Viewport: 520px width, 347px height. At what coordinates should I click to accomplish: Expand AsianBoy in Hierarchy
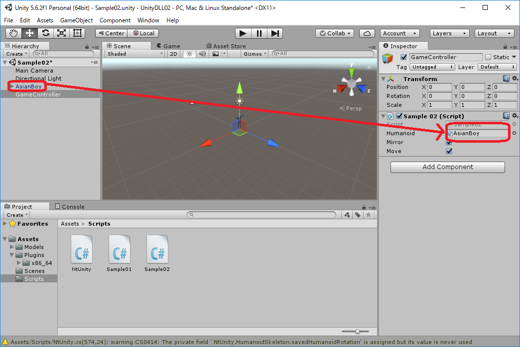click(x=11, y=87)
